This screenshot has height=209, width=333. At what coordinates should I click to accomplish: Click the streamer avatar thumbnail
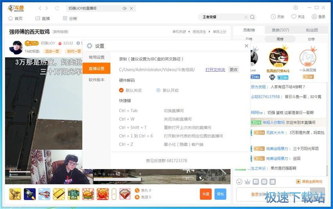(16, 47)
